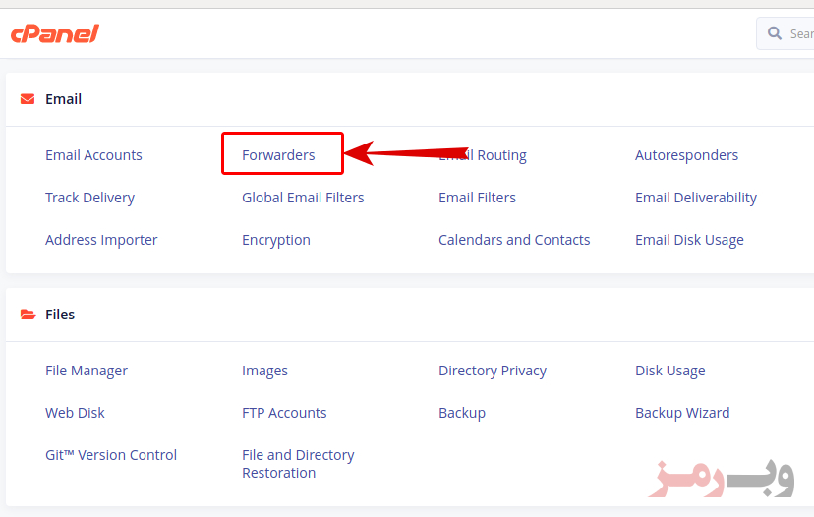Click the search input field
This screenshot has width=814, height=517.
785,33
